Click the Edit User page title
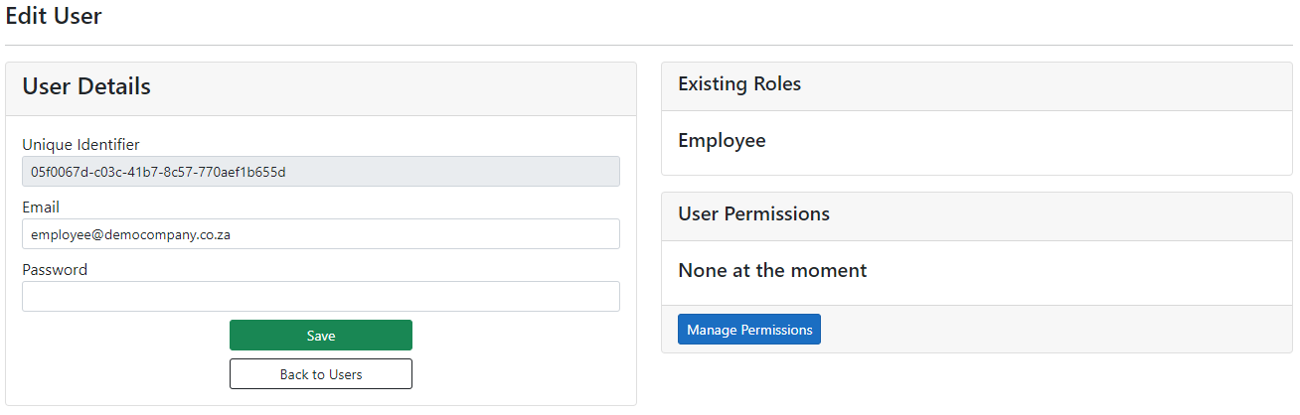The image size is (1300, 415). click(54, 16)
